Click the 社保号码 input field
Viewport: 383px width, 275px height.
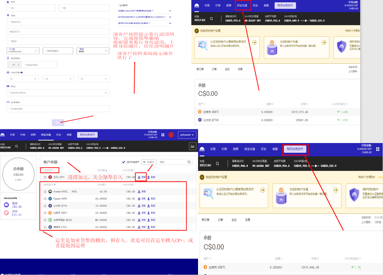58,109
